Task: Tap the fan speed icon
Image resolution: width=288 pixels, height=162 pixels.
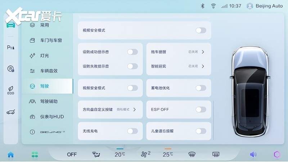Action: 145,154
